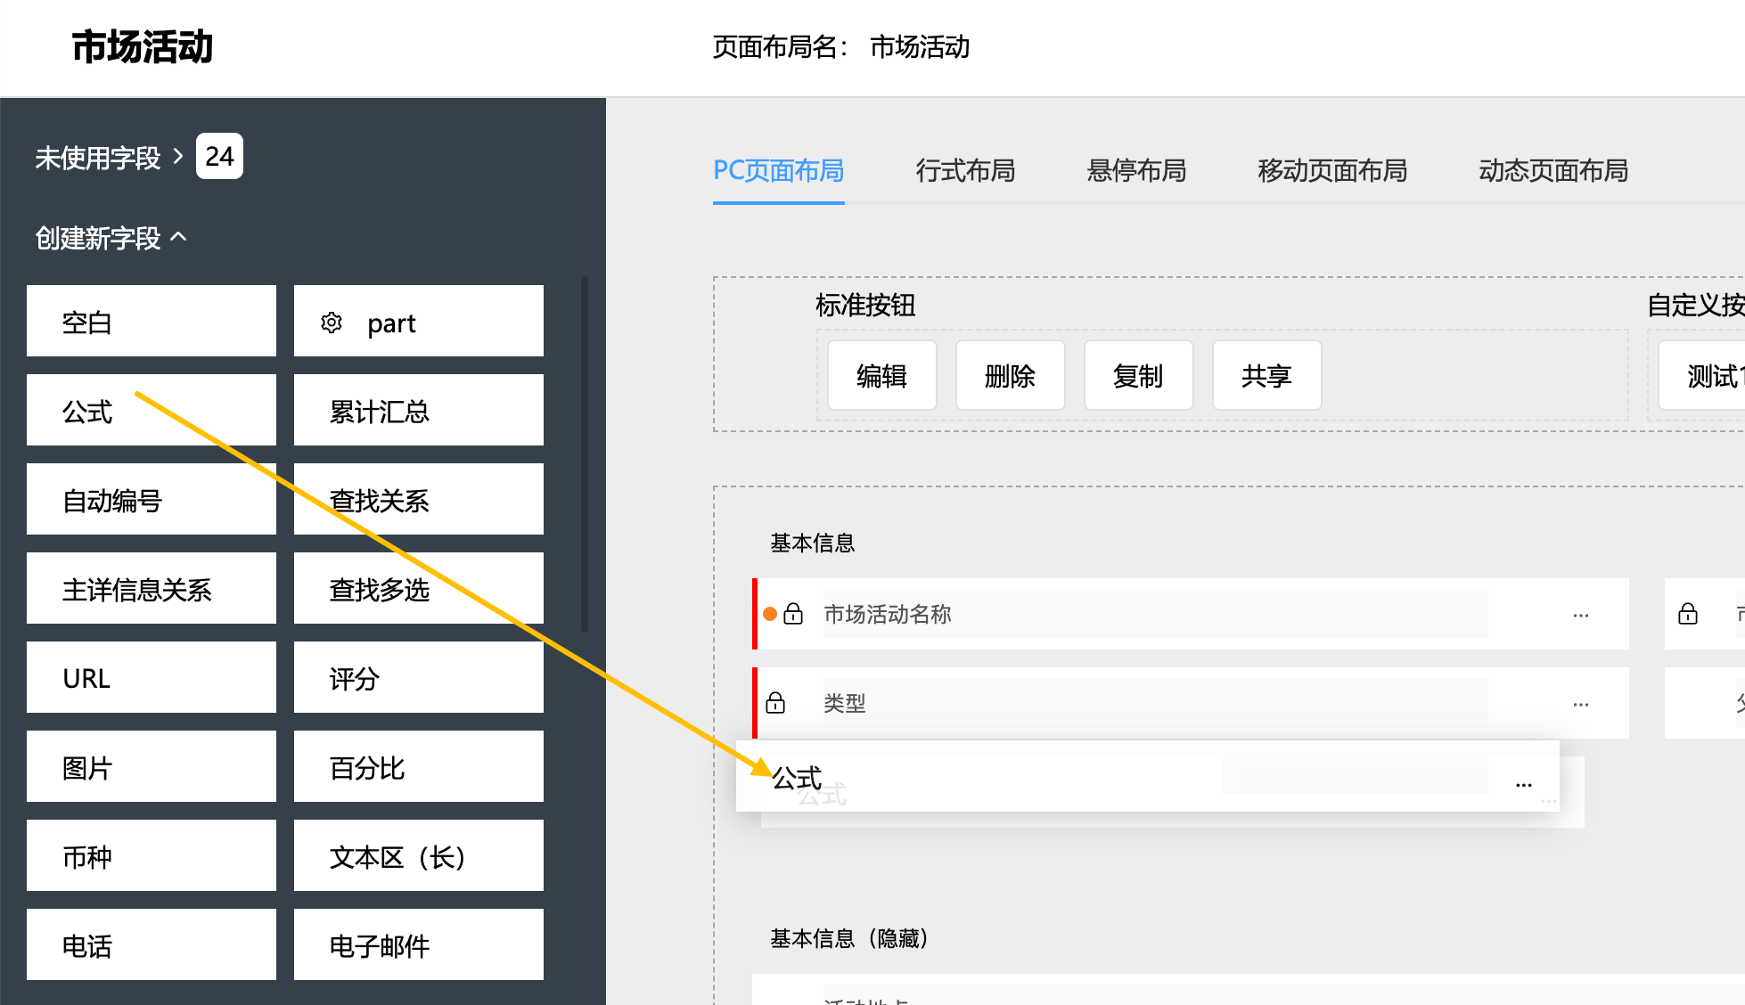The height and width of the screenshot is (1005, 1745).
Task: Click the orange dot on 市场活动名称 row
Action: (x=770, y=614)
